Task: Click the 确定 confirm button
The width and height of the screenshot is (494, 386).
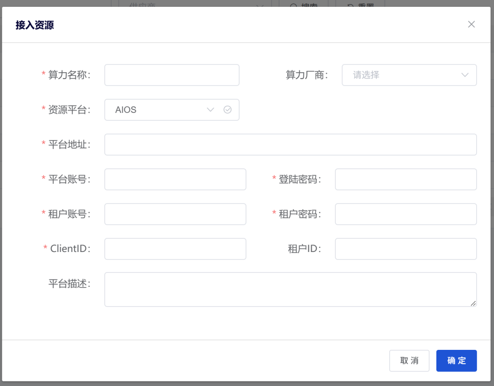Action: (456, 361)
